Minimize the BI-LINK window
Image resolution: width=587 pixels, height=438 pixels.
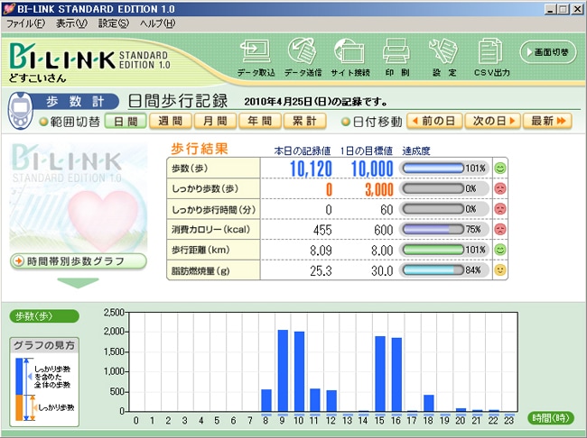click(550, 9)
